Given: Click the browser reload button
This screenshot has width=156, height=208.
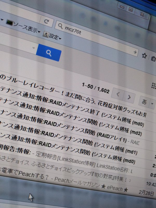Looking at the screenshot, I should (47, 21).
